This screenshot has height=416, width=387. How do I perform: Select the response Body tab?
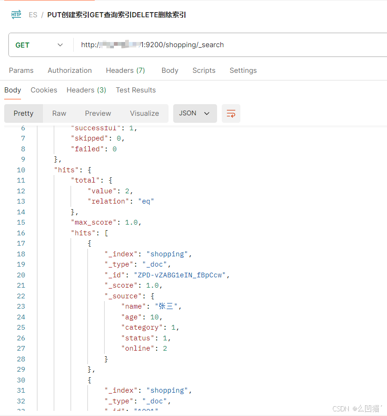pos(13,90)
